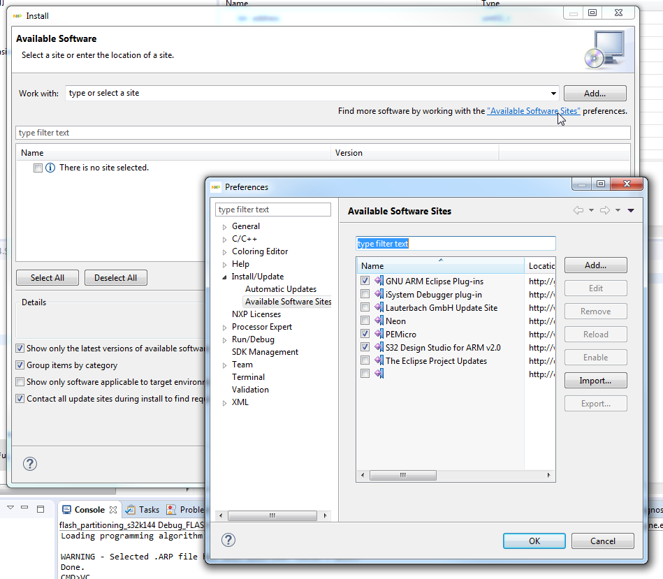Select Automatic Updates preference page
Viewport: 663px width, 579px height.
(281, 289)
